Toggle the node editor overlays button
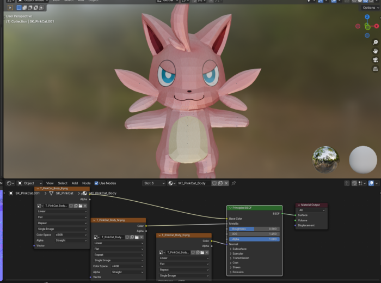381x283 pixels. [371, 183]
